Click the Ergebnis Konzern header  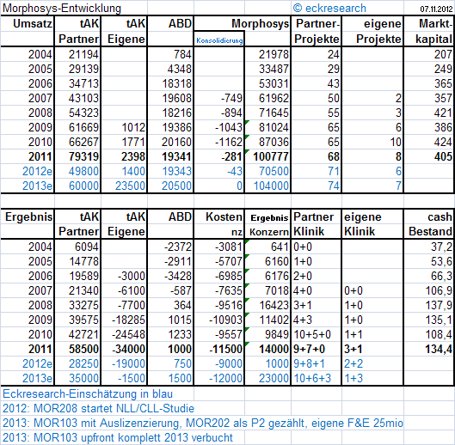point(269,225)
